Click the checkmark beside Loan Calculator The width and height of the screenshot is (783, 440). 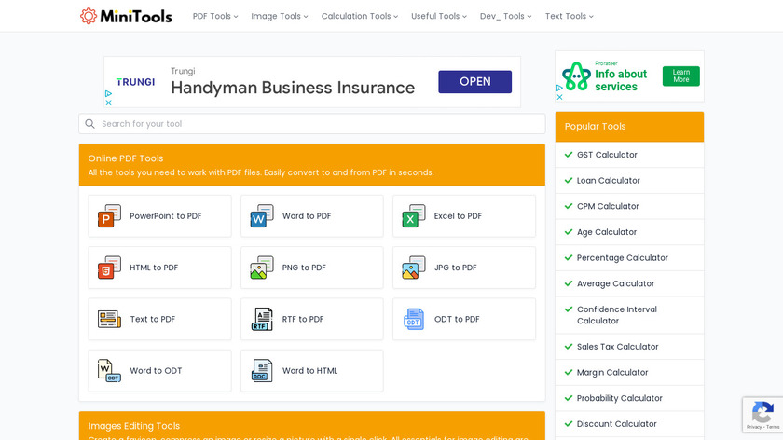click(x=569, y=180)
